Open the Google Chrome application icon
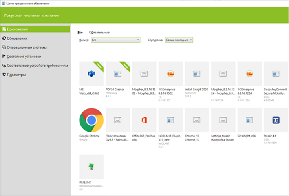289x196 pixels. click(x=91, y=120)
